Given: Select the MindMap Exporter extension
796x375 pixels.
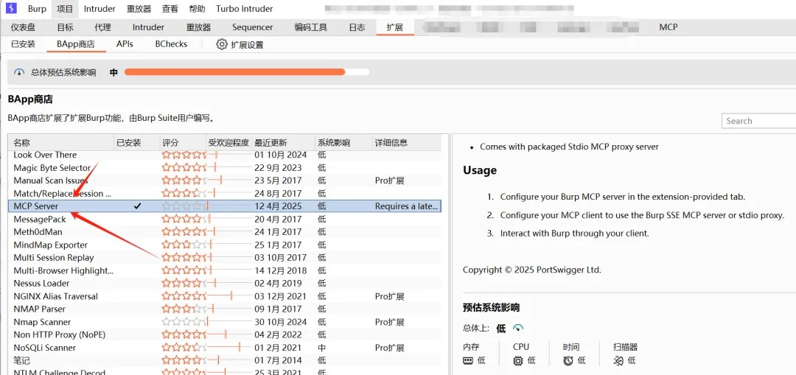Looking at the screenshot, I should pos(50,245).
